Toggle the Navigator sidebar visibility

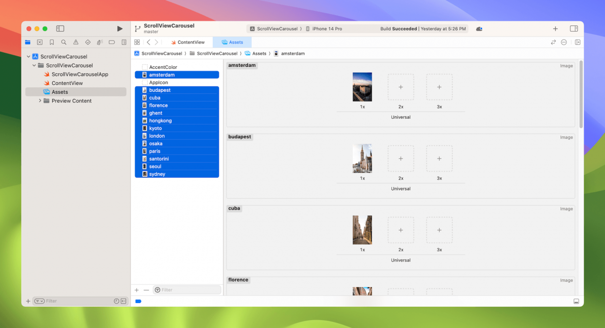coord(60,29)
